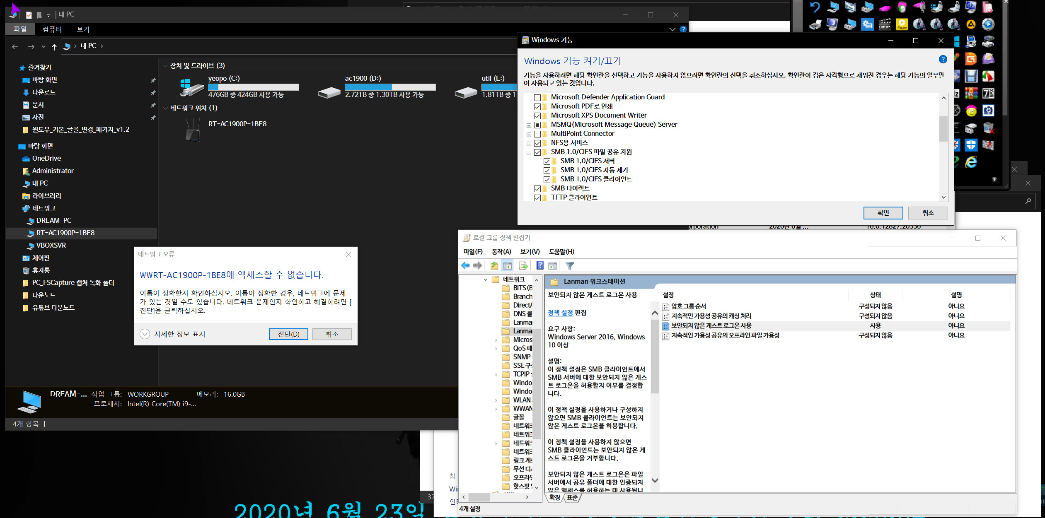Image resolution: width=1045 pixels, height=518 pixels.
Task: Click the yellow Player icon in the launcher panel
Action: 902,24
